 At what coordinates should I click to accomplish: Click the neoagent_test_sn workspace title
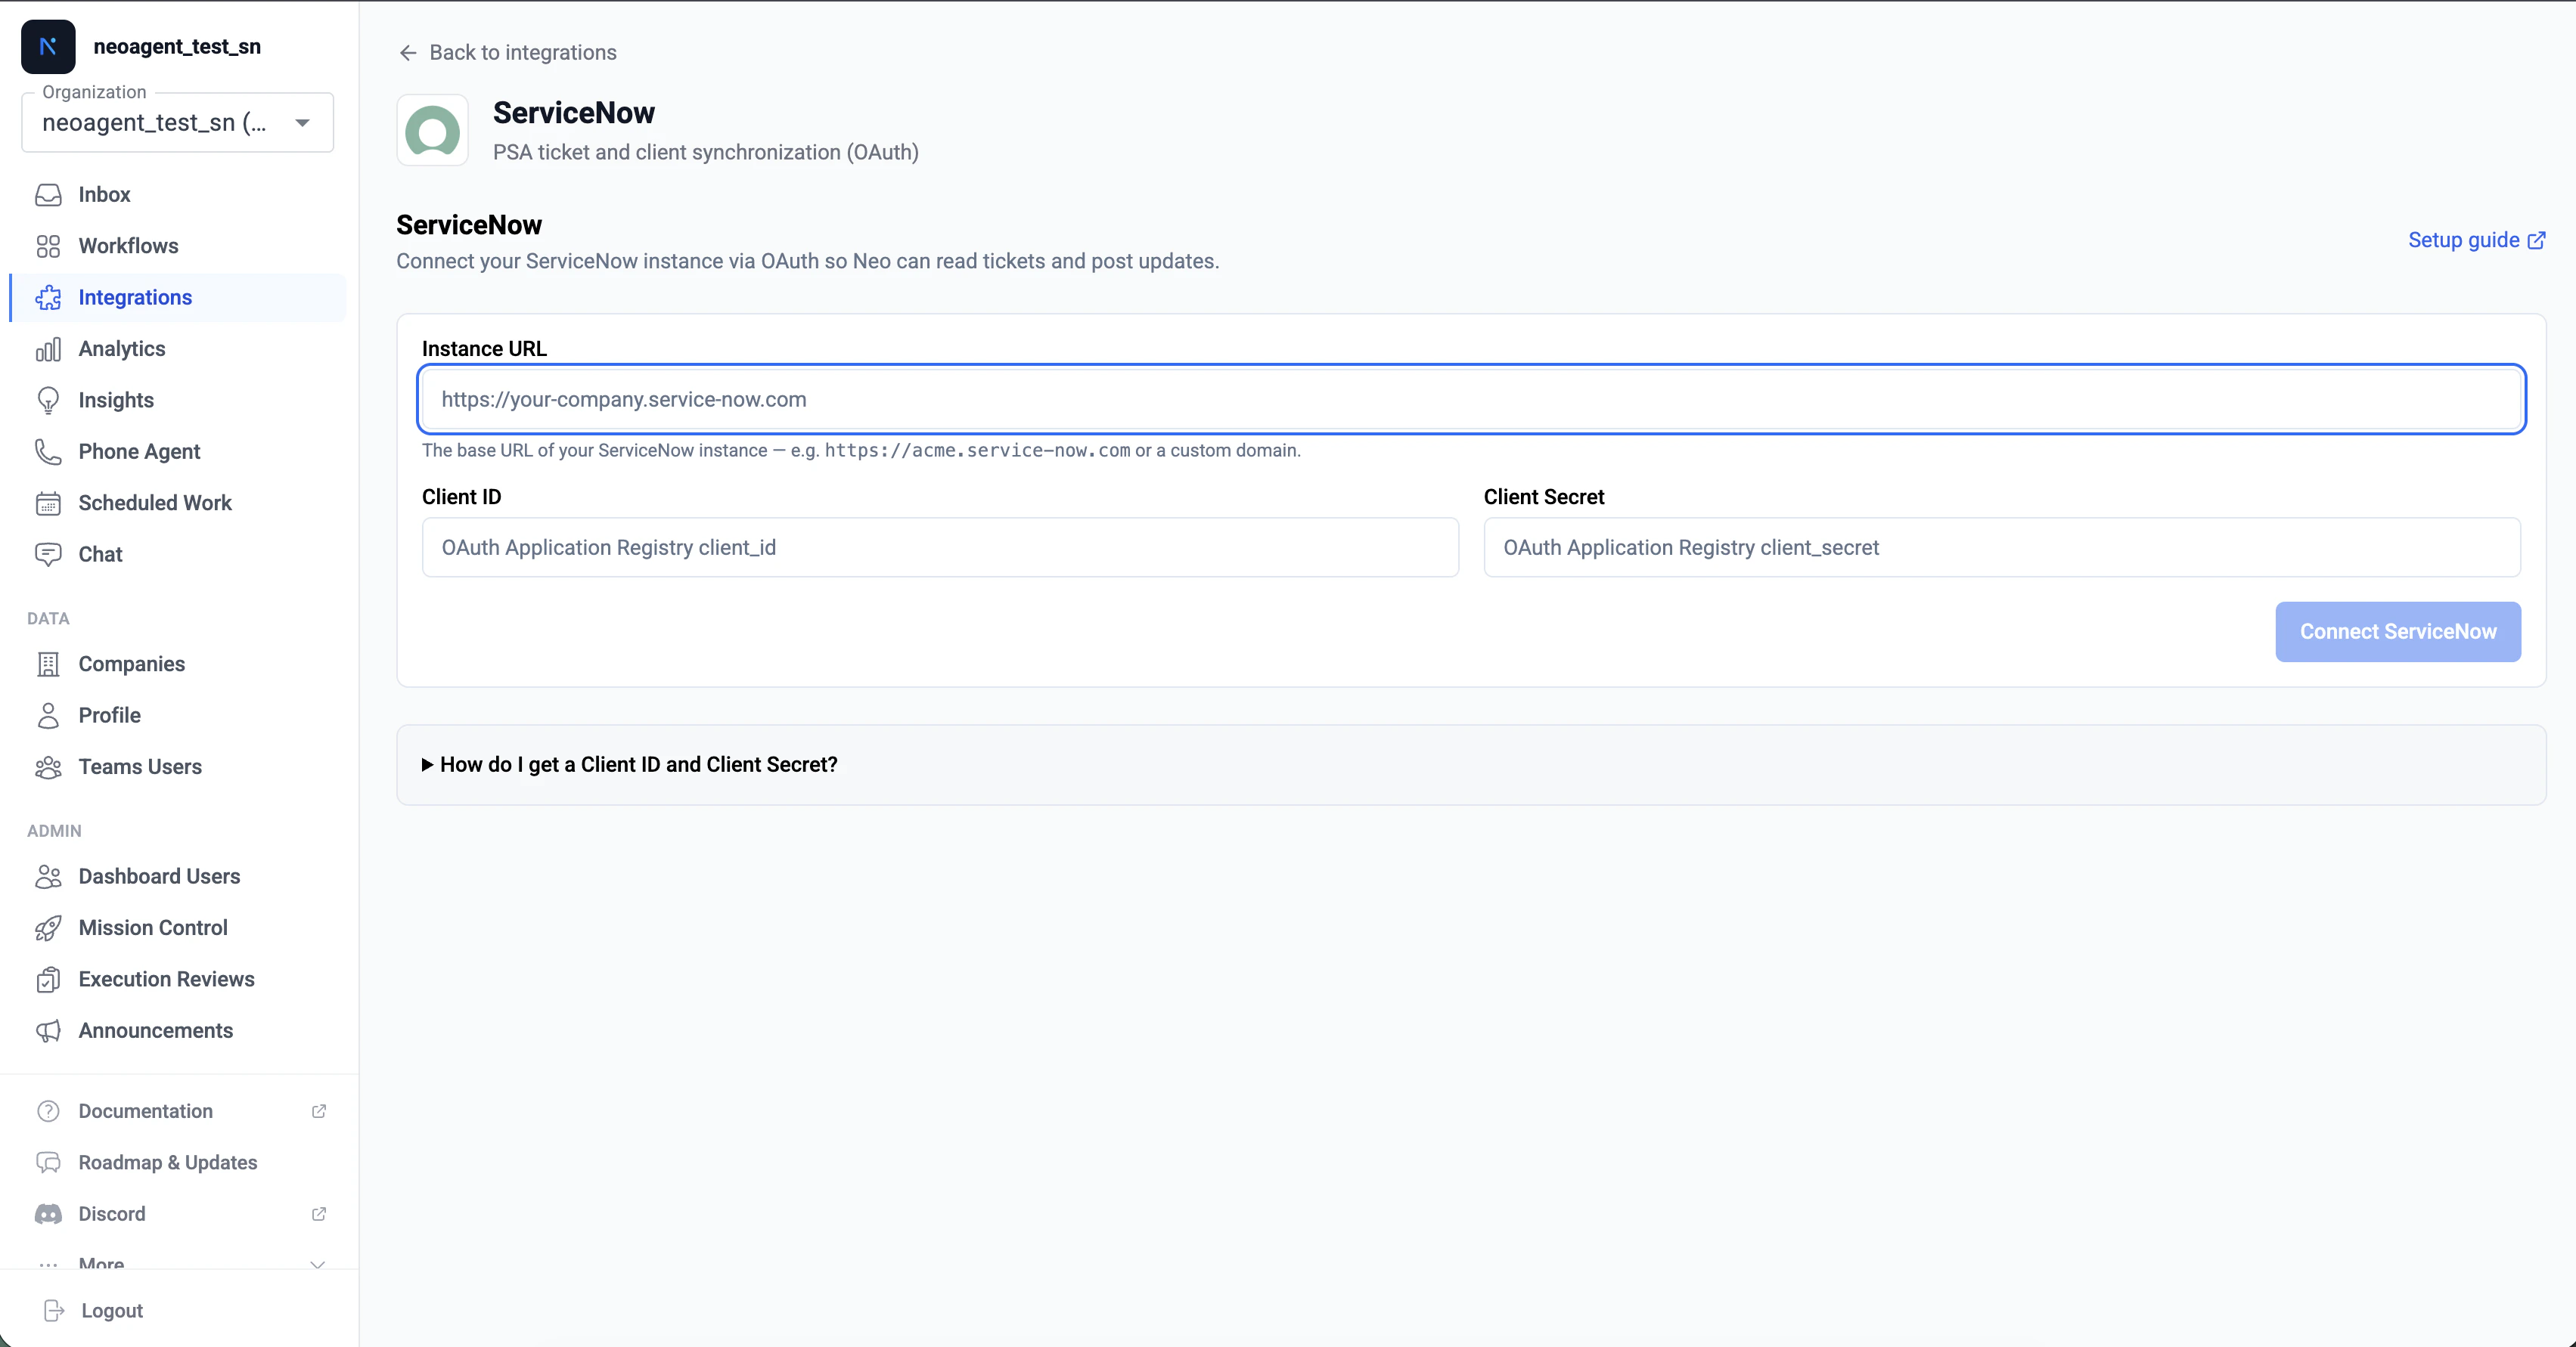coord(177,47)
